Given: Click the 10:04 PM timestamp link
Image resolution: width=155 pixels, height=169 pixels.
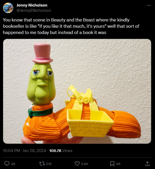Looking at the screenshot, I should tap(11, 151).
